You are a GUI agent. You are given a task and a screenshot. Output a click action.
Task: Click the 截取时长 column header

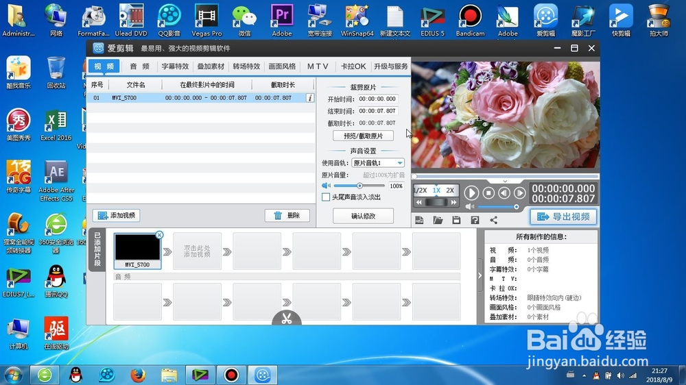pos(283,85)
